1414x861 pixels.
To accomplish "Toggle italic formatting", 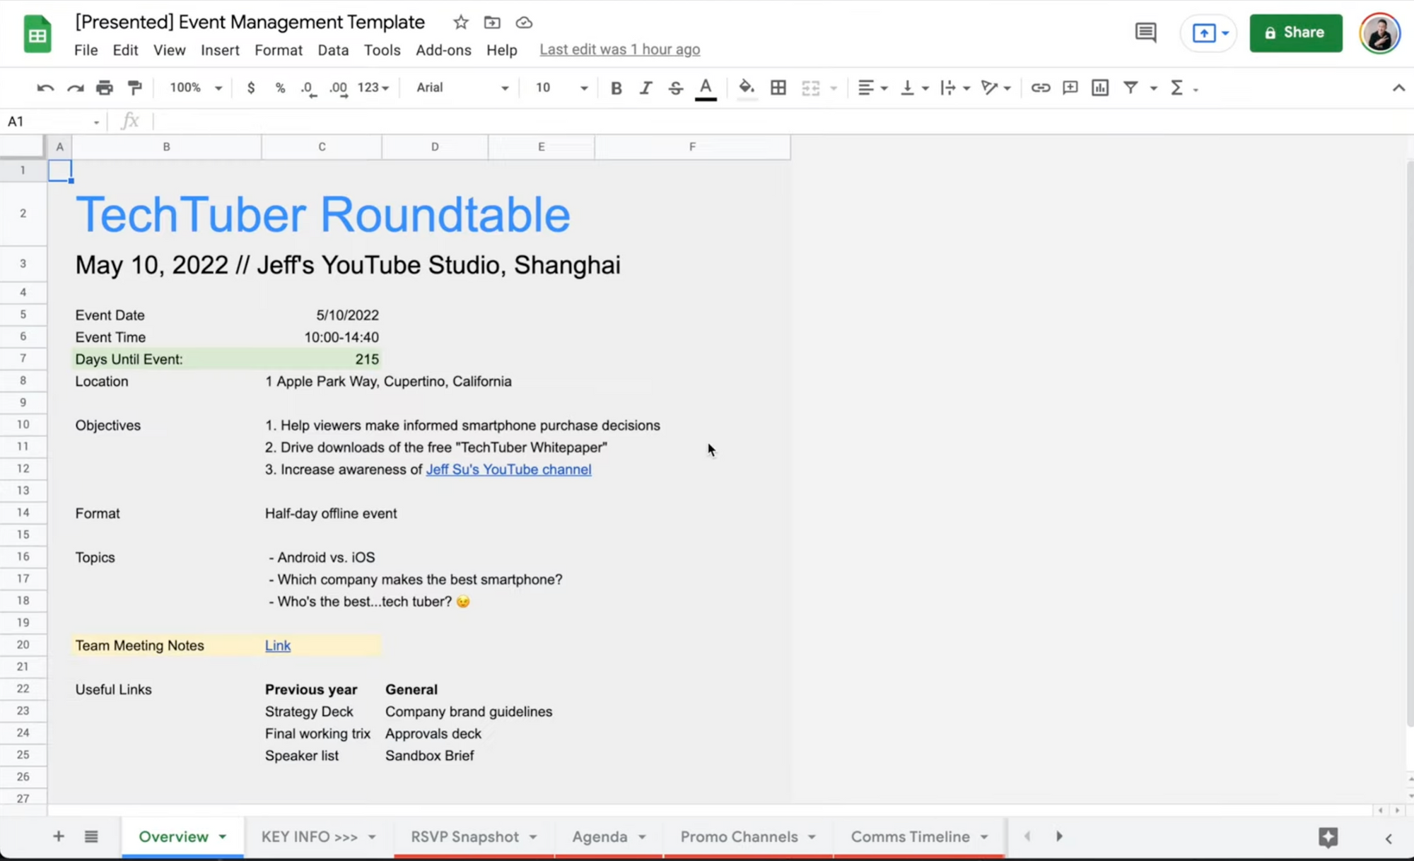I will 645,88.
